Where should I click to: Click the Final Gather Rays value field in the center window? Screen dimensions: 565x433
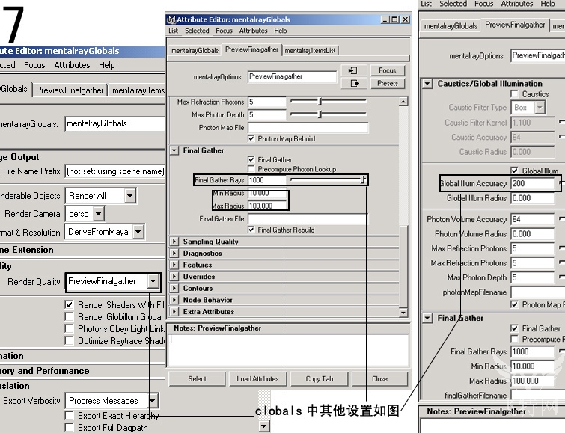tap(267, 179)
